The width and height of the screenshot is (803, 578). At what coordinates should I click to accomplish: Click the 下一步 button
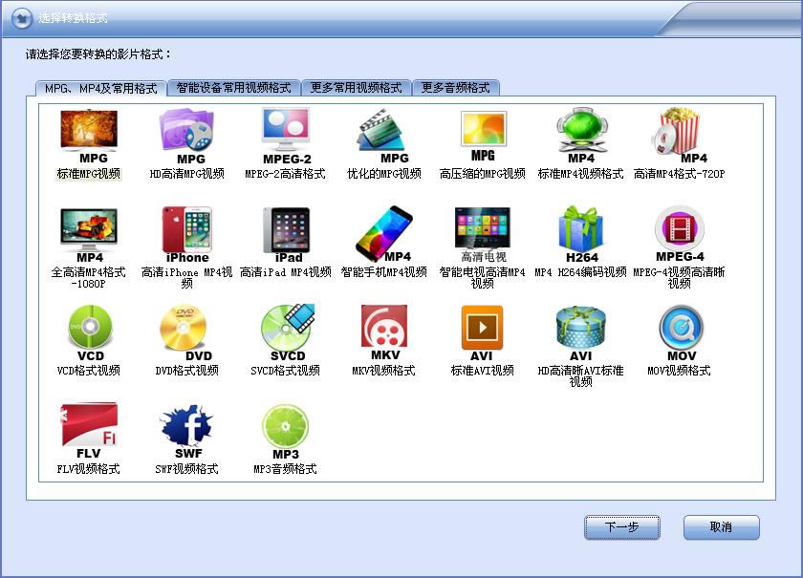pyautogui.click(x=622, y=527)
